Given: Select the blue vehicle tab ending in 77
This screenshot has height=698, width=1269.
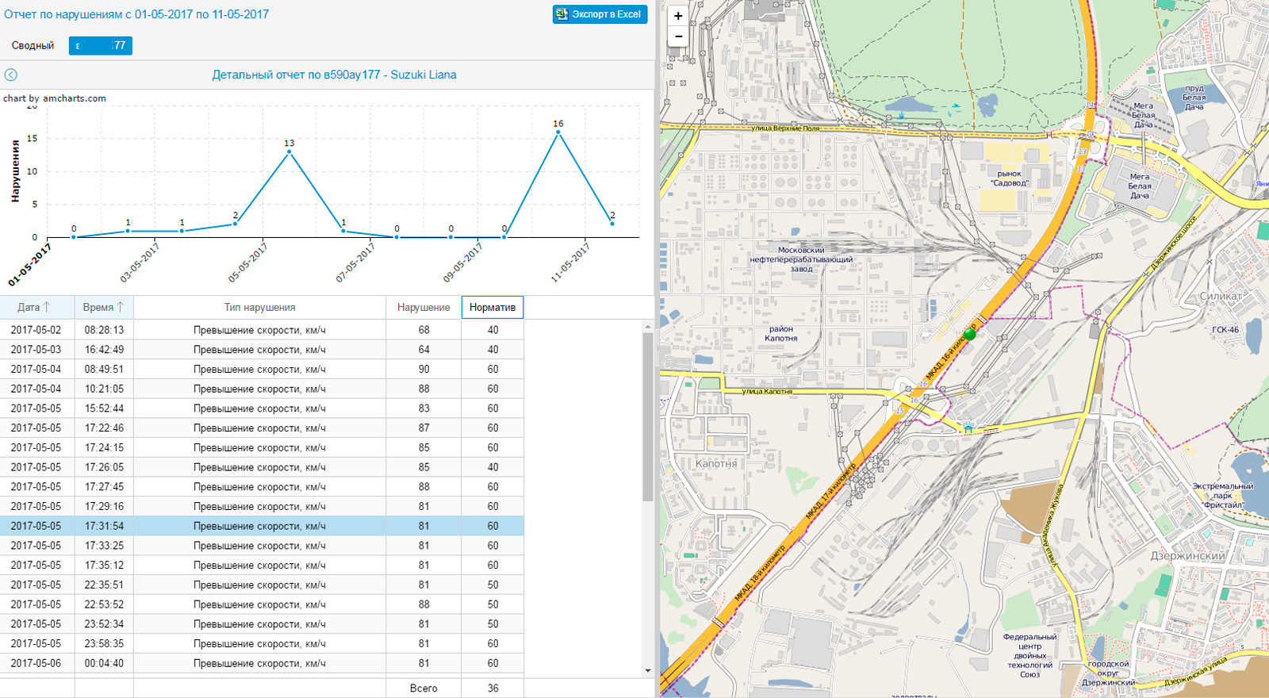Looking at the screenshot, I should coord(101,46).
